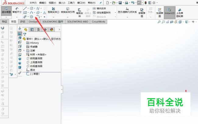Image resolution: width=198 pixels, height=124 pixels.
Task: Click Repair Sketch (修复草图)
Action: [x=142, y=12]
